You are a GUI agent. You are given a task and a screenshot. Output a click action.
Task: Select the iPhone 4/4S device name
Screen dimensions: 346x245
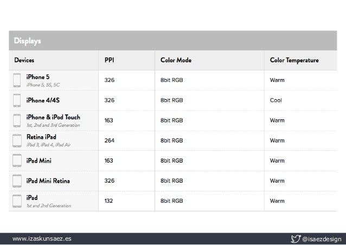(43, 100)
